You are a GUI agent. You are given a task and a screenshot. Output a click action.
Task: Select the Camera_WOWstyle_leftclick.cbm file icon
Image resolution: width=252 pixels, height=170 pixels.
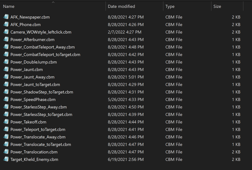(x=6, y=32)
